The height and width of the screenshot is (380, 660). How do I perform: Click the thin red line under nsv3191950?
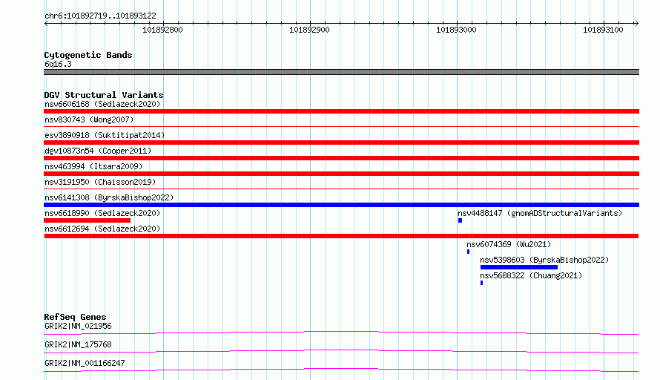(x=341, y=189)
